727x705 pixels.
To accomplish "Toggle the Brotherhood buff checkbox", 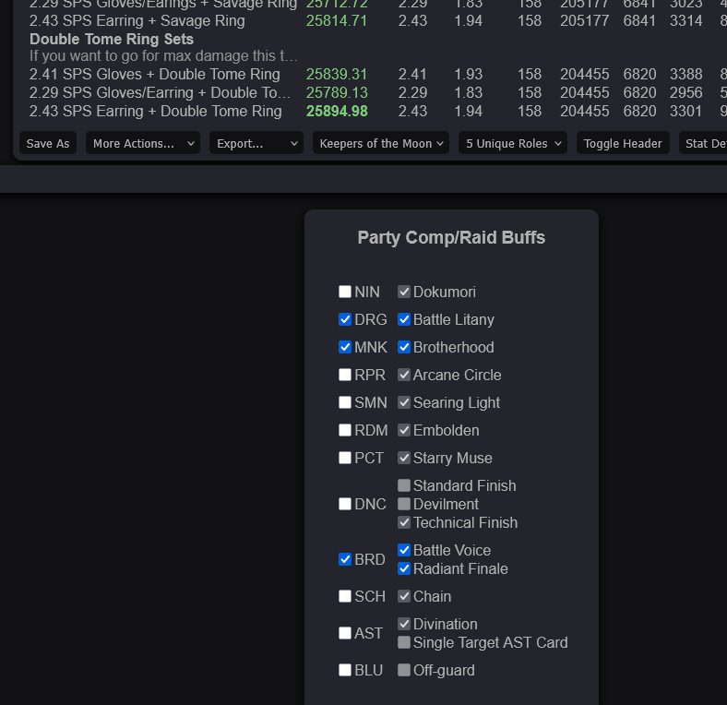I will (x=404, y=347).
